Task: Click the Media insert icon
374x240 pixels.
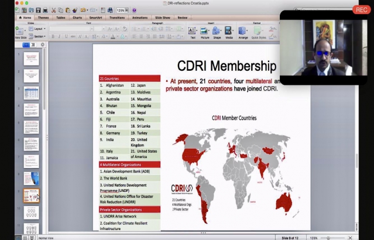Action: [229, 30]
